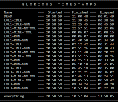Click the Elapsed column header
The image size is (118, 102).
tap(107, 12)
